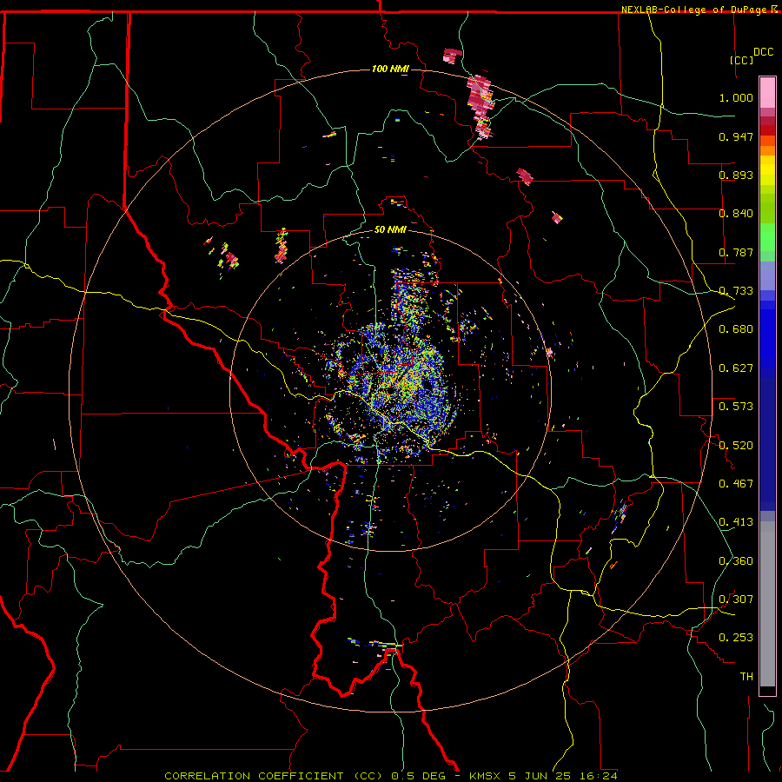This screenshot has height=782, width=782.
Task: Pick the red swatch above 0.947
Action: point(767,129)
